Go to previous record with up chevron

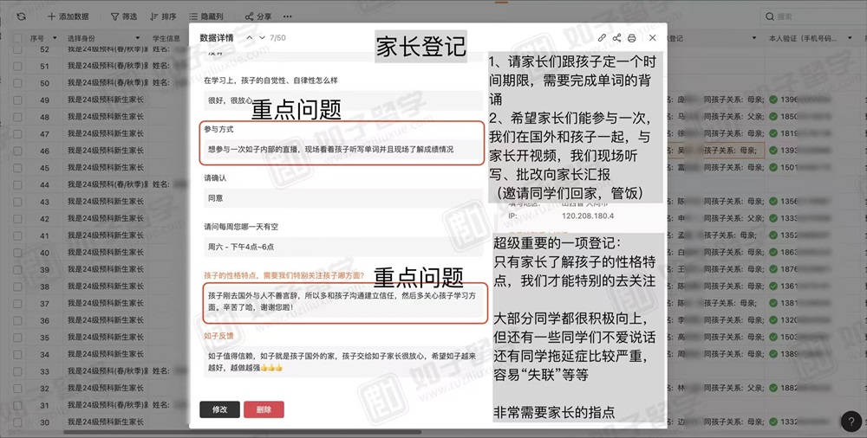point(250,37)
